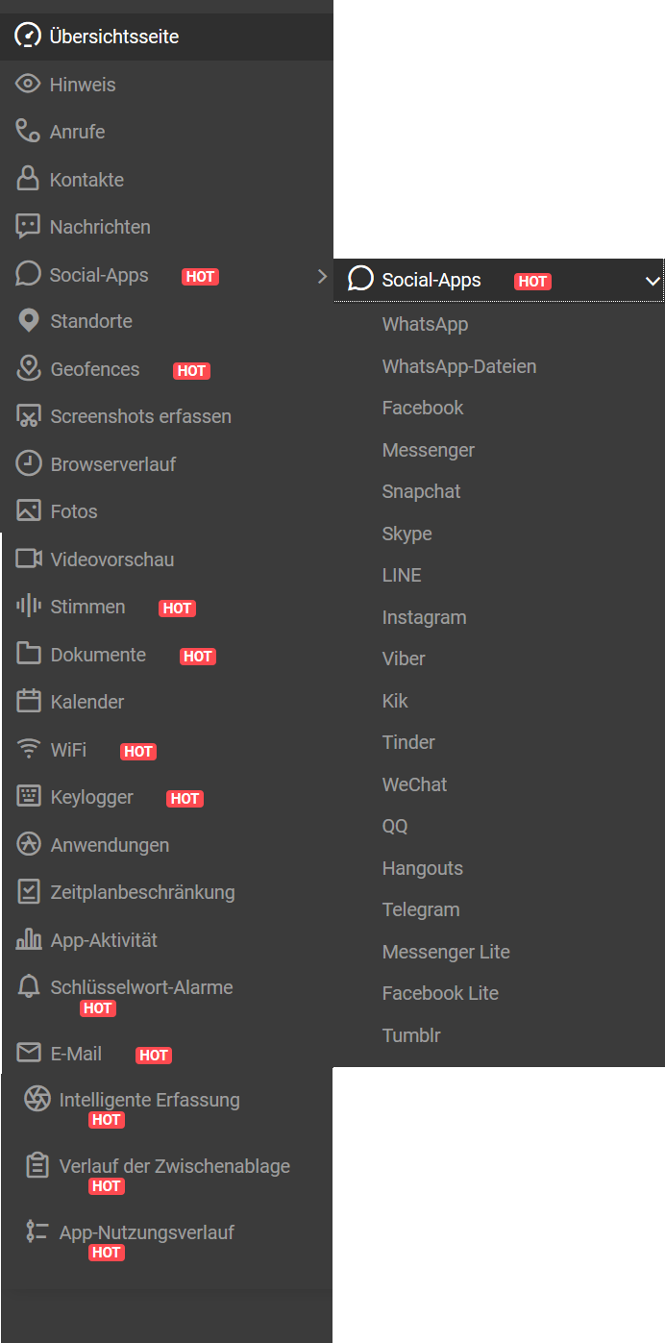
Task: Click the Social-Apps submenu header
Action: pos(431,281)
